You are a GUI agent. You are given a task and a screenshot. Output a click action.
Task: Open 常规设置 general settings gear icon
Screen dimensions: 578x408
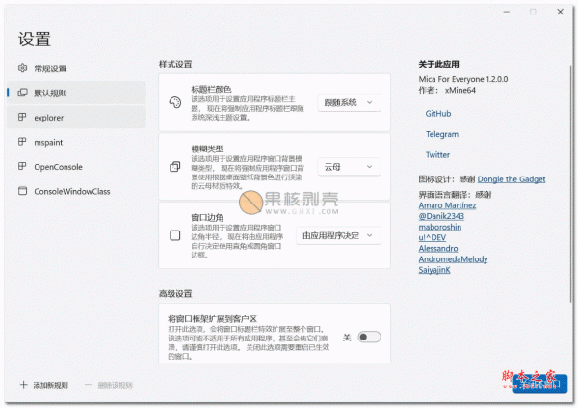click(23, 68)
